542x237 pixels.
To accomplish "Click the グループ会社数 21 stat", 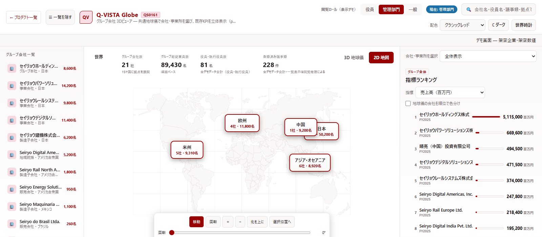I will click(x=135, y=64).
